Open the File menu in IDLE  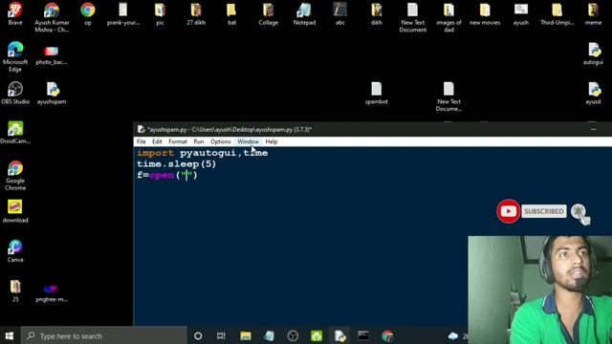click(x=142, y=141)
